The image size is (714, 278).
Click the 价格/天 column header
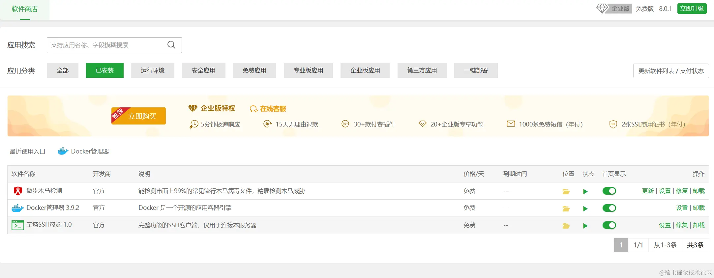(x=474, y=174)
